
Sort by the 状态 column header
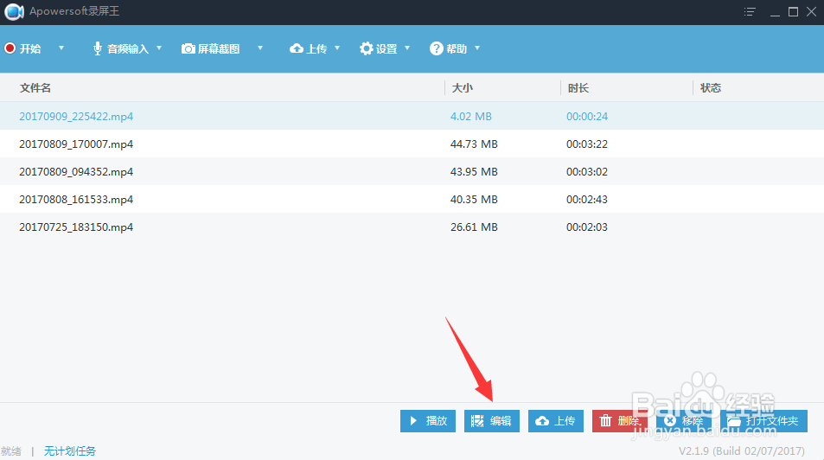click(x=711, y=88)
